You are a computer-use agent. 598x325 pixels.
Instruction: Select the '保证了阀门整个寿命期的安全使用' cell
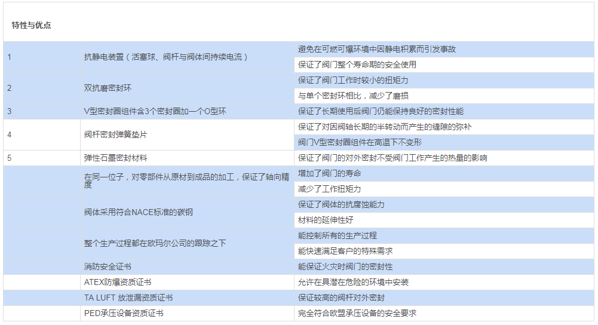click(357, 65)
